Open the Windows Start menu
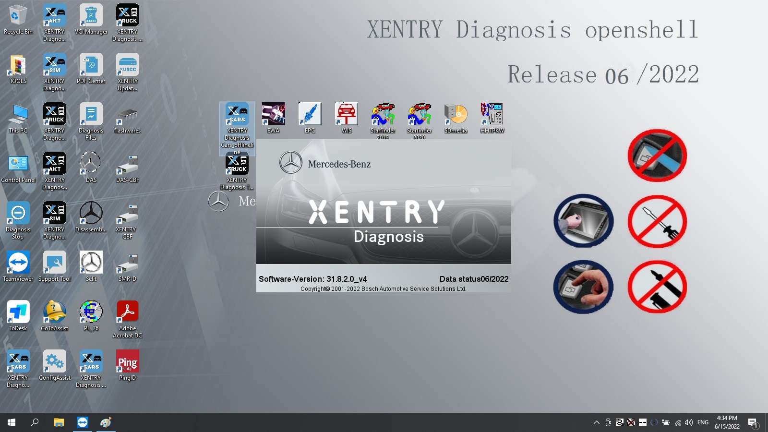 coord(12,422)
